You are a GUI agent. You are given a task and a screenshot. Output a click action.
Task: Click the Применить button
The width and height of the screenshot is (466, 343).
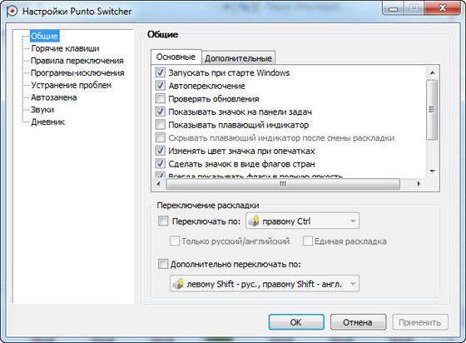(420, 322)
